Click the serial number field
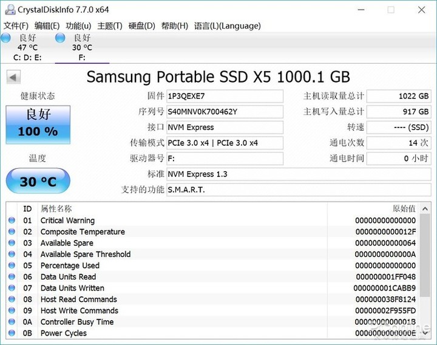437x345 pixels. (x=225, y=112)
